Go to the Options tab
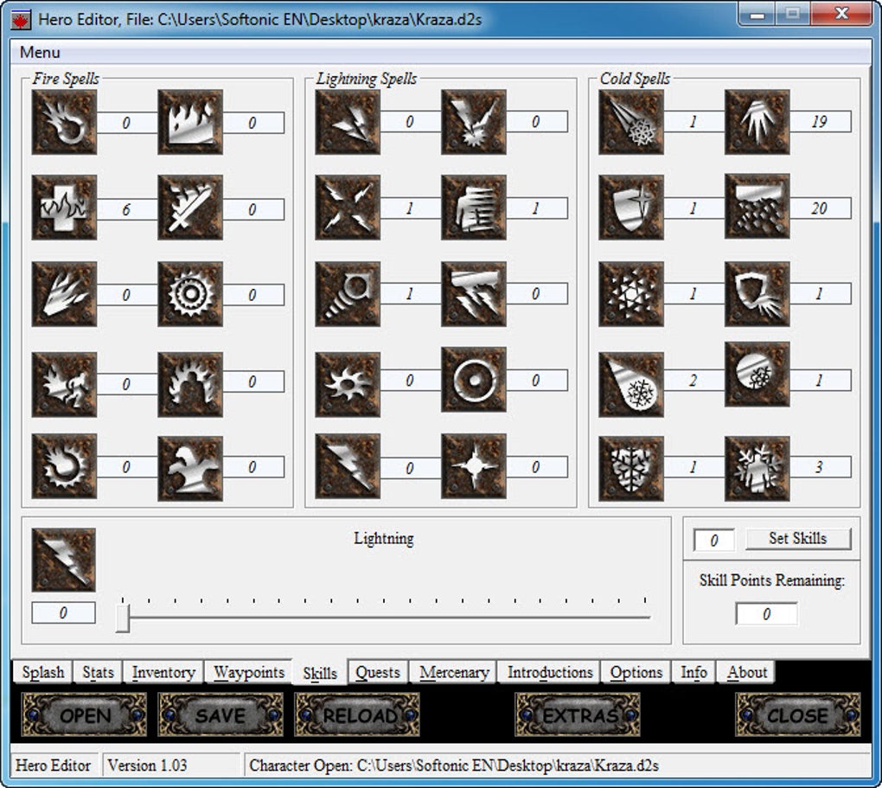 (636, 672)
